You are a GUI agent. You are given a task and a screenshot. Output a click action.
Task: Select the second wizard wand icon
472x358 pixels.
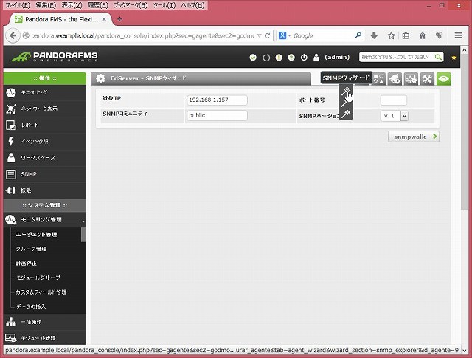pyautogui.click(x=345, y=103)
